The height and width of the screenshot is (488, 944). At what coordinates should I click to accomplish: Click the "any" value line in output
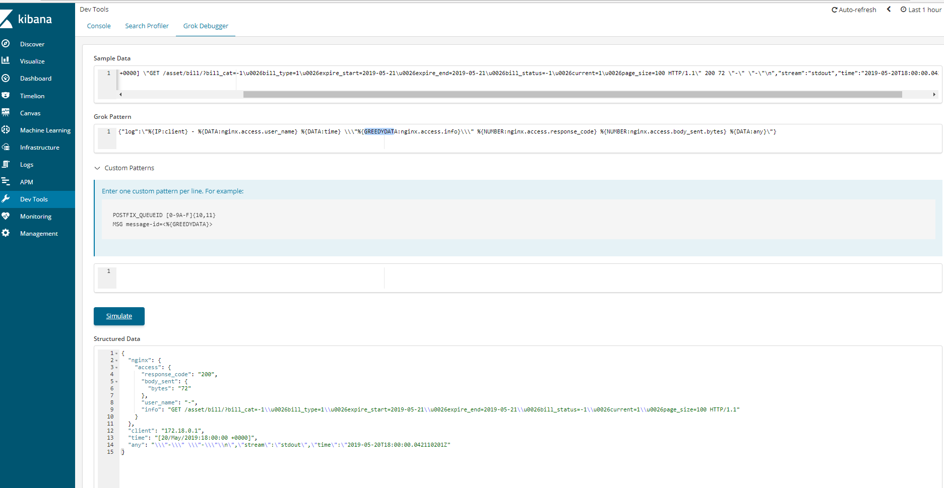pos(289,445)
